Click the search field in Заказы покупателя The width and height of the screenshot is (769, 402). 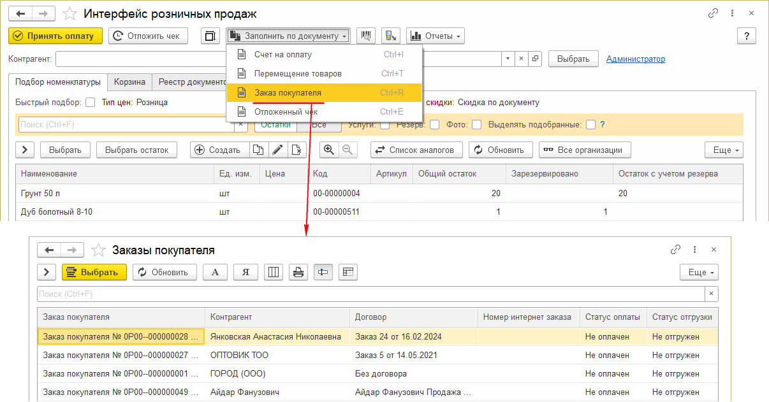pyautogui.click(x=370, y=294)
